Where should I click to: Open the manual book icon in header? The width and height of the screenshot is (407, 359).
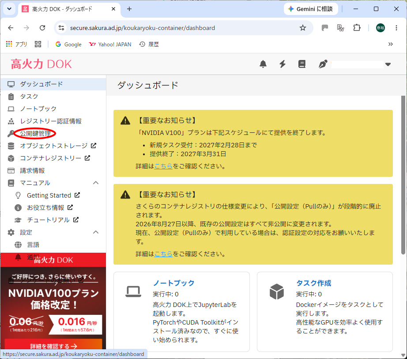[x=301, y=64]
